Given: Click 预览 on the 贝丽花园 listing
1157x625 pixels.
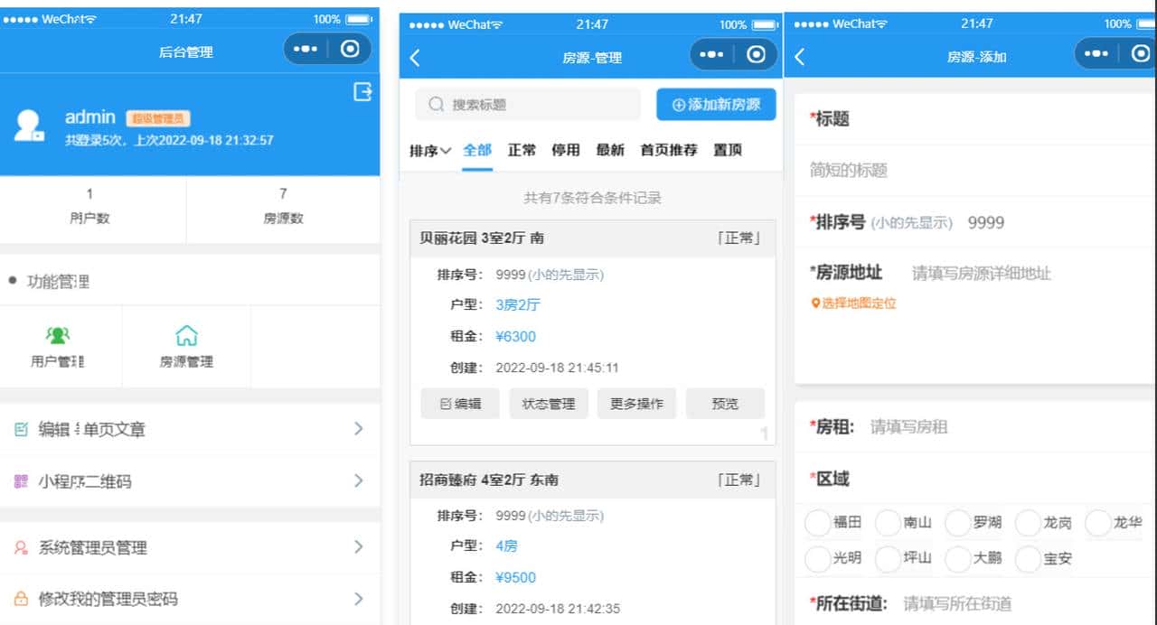Looking at the screenshot, I should 725,404.
